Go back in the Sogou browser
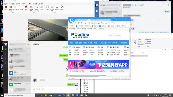Image resolution: width=173 pixels, height=97 pixels. coord(76,23)
